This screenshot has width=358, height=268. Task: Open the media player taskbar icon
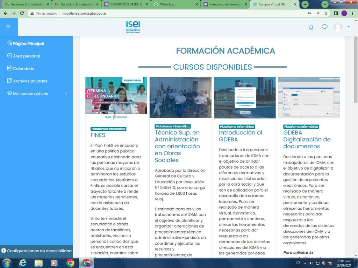54,263
